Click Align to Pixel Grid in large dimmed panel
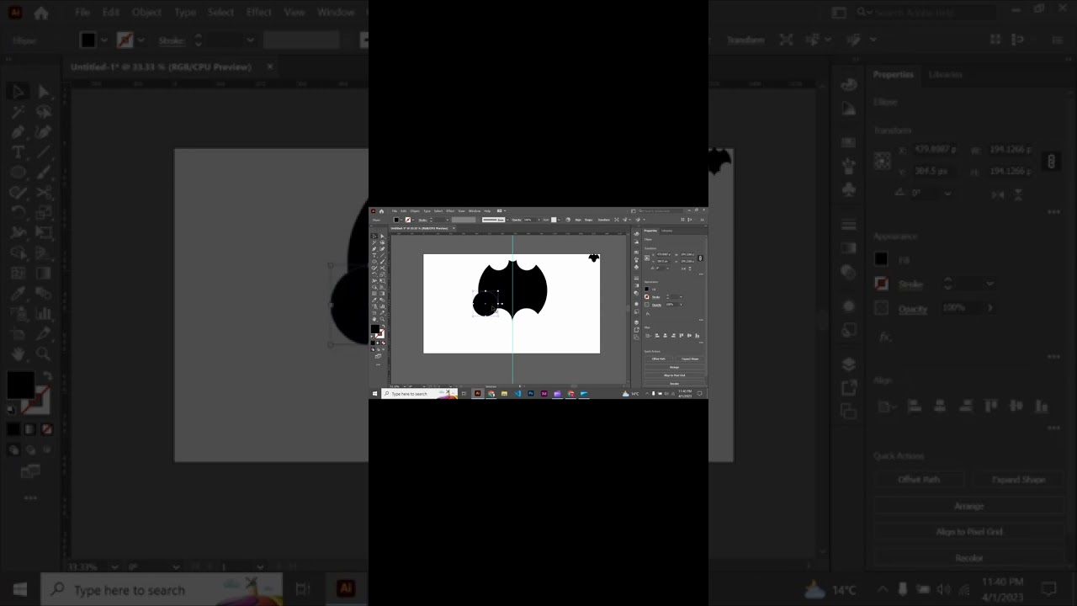The width and height of the screenshot is (1077, 606). 969,532
